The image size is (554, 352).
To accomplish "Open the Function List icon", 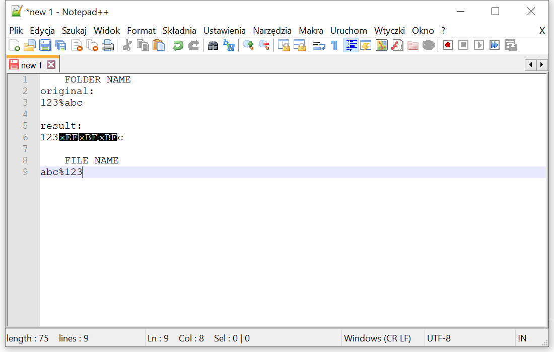I will tap(397, 45).
